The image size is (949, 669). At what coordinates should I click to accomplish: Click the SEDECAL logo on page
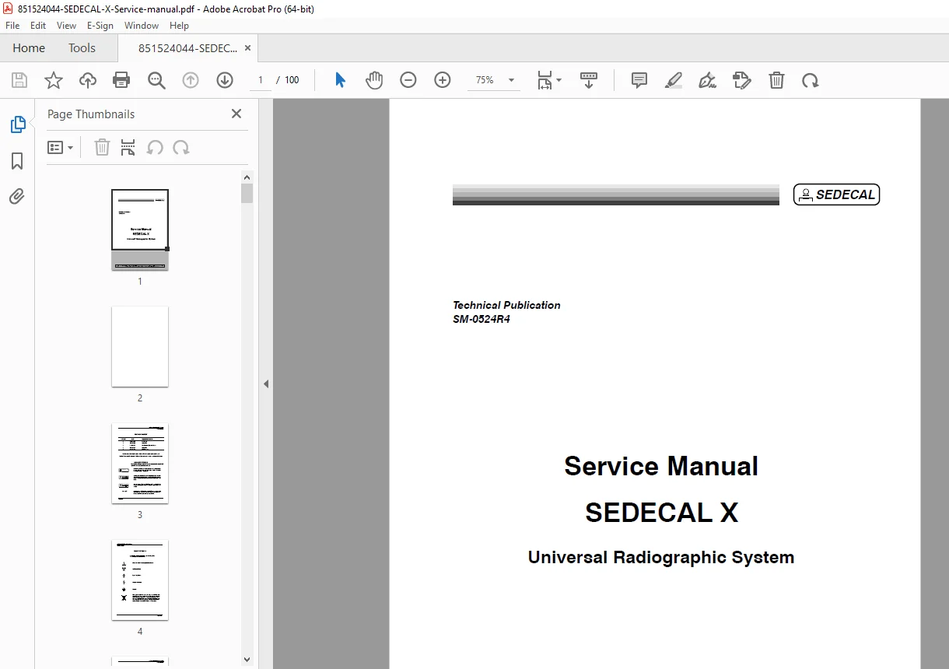(x=836, y=194)
